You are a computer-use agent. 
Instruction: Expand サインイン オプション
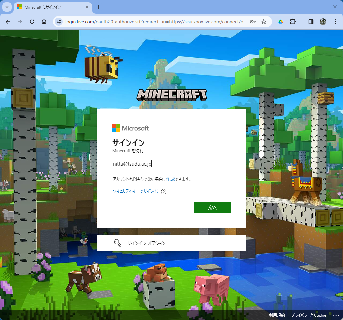[x=171, y=243]
